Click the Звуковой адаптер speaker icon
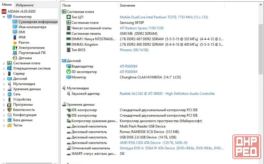The image size is (264, 164). 69,93
